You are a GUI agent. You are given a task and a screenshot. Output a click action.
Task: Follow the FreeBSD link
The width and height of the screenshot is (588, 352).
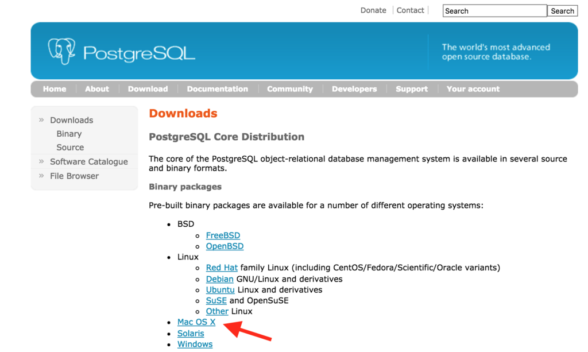[x=223, y=235]
